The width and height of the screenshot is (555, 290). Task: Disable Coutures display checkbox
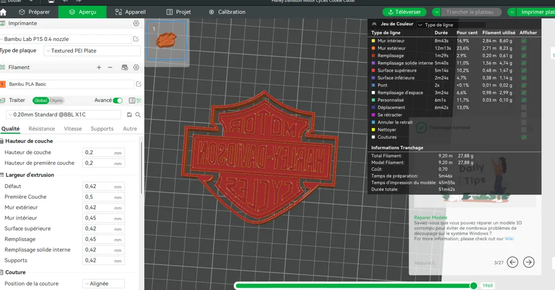[x=524, y=137]
